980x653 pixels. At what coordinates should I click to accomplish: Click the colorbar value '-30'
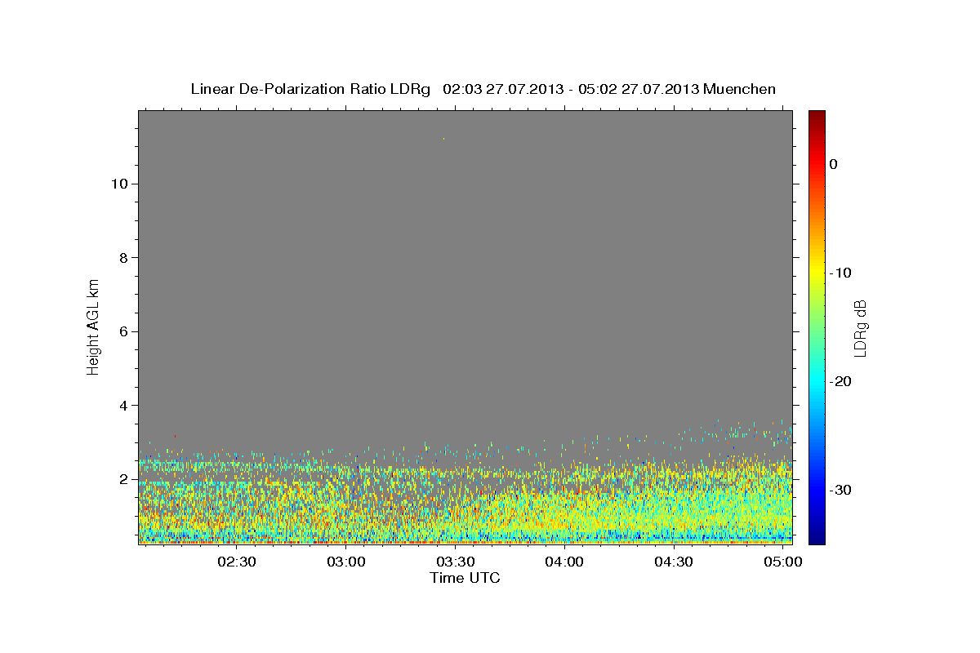(x=841, y=491)
